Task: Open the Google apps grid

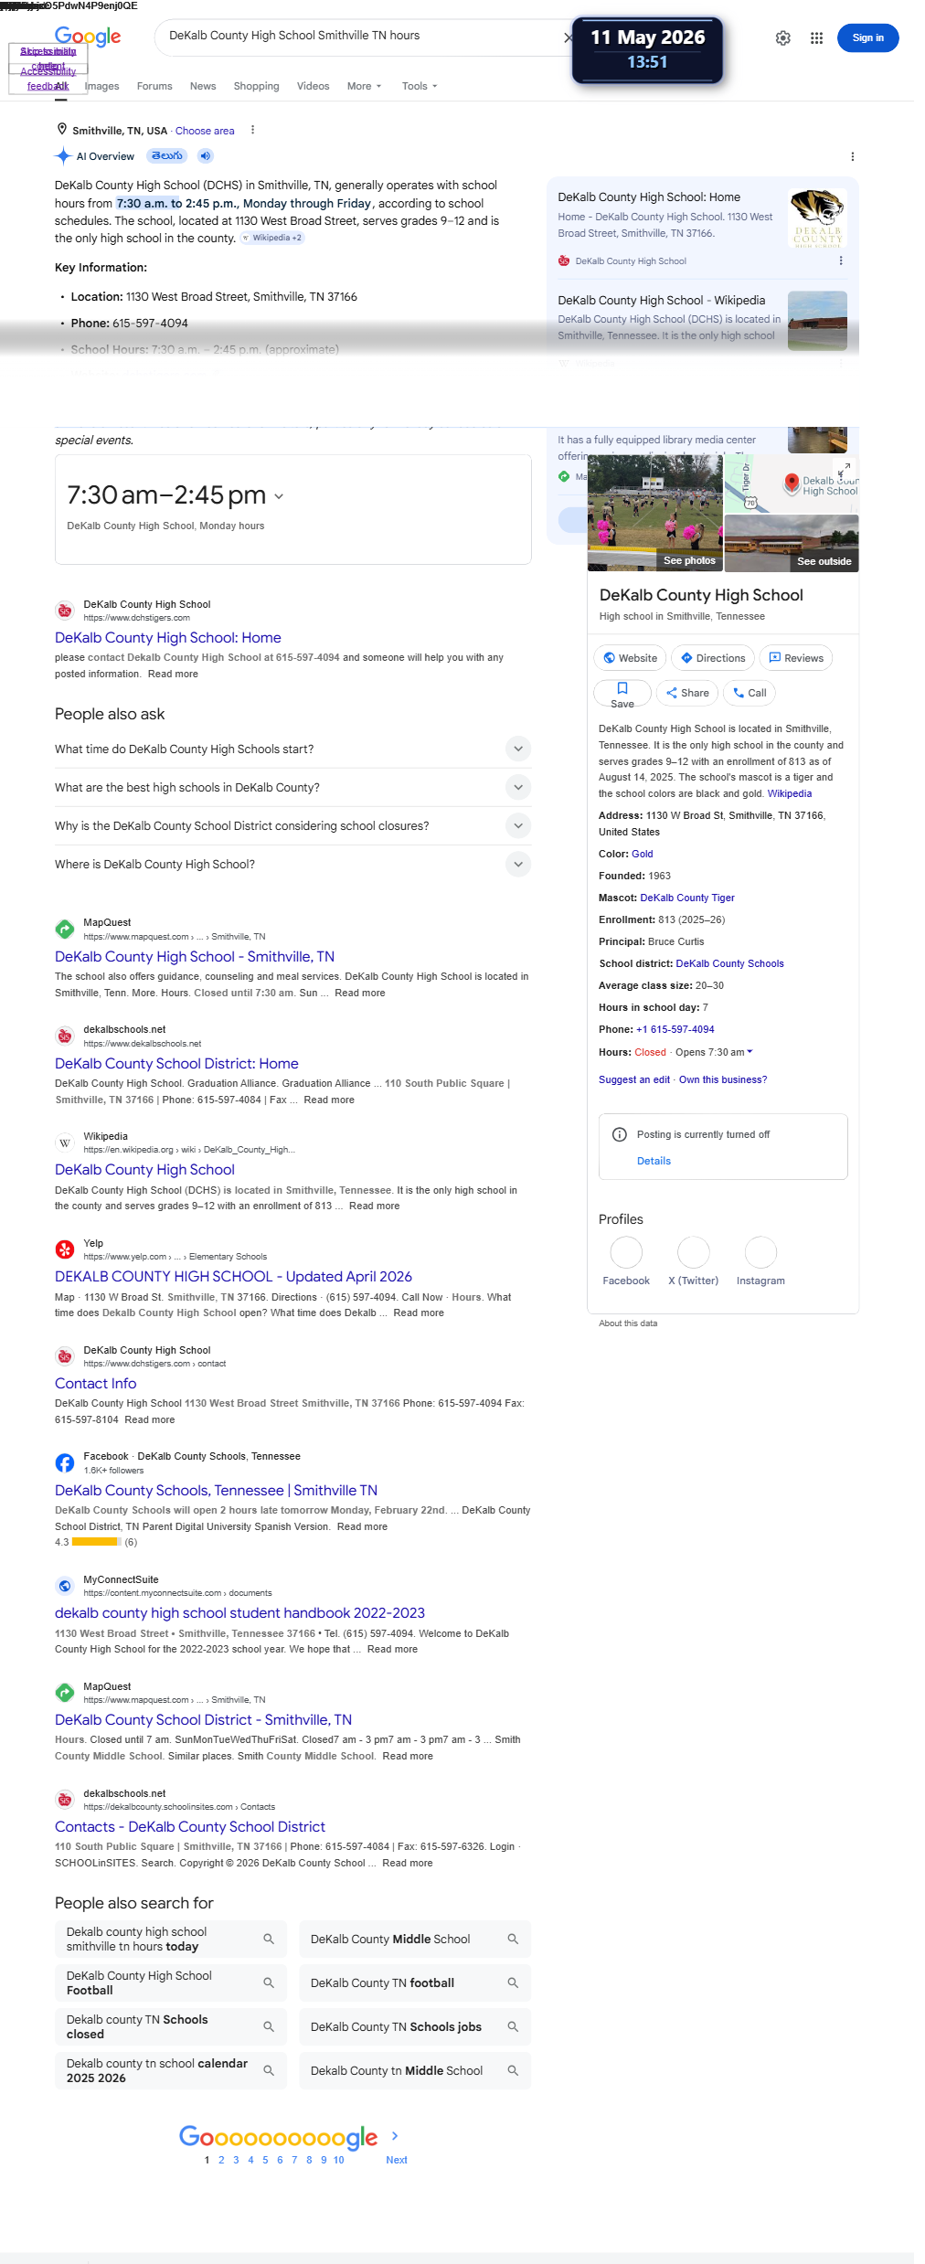Action: (x=817, y=38)
